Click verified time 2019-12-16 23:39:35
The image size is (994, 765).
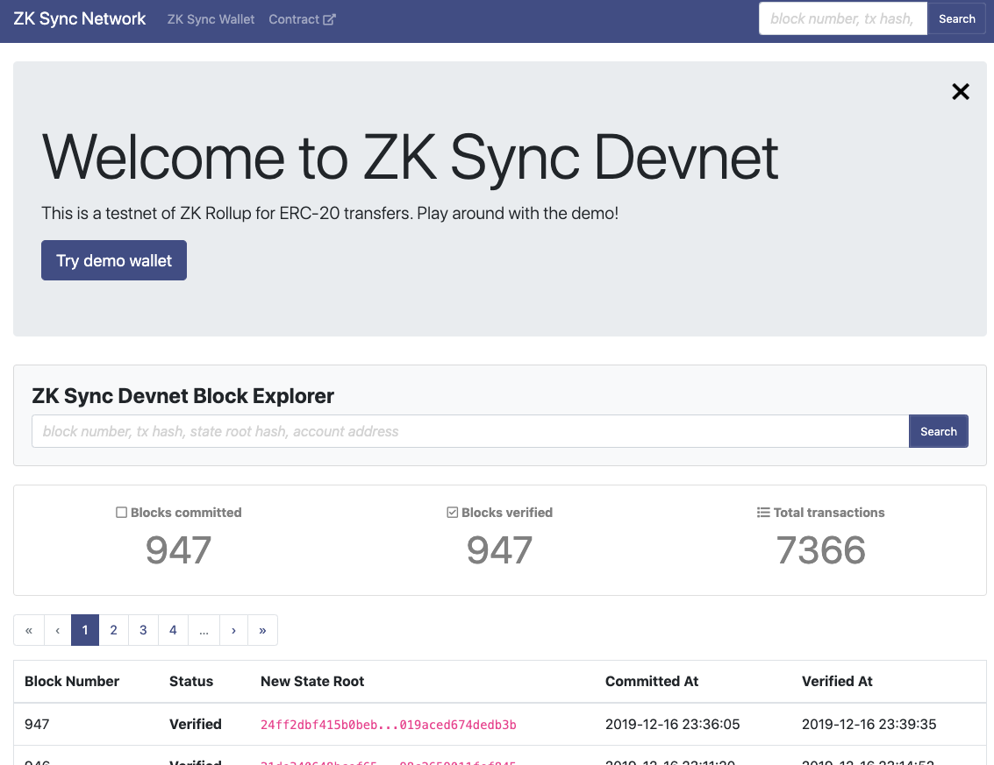869,724
